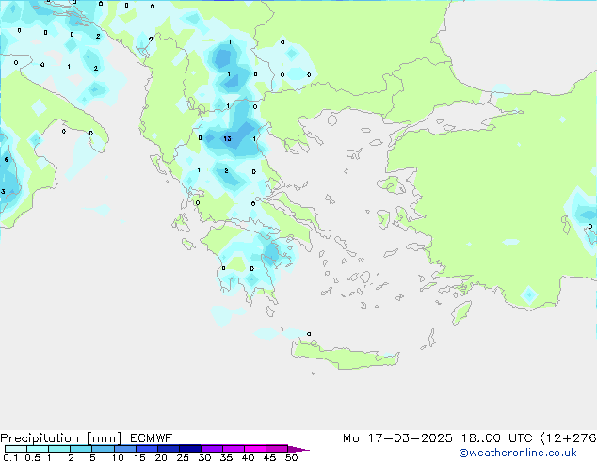Viewport: 597px width, 461px height.
Task: Click the 'ECMWF' model label
Action: point(152,438)
